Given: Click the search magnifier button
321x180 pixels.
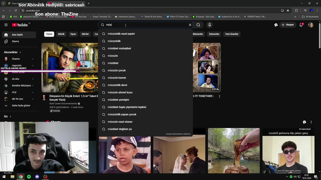Looking at the screenshot, I should pos(198,25).
